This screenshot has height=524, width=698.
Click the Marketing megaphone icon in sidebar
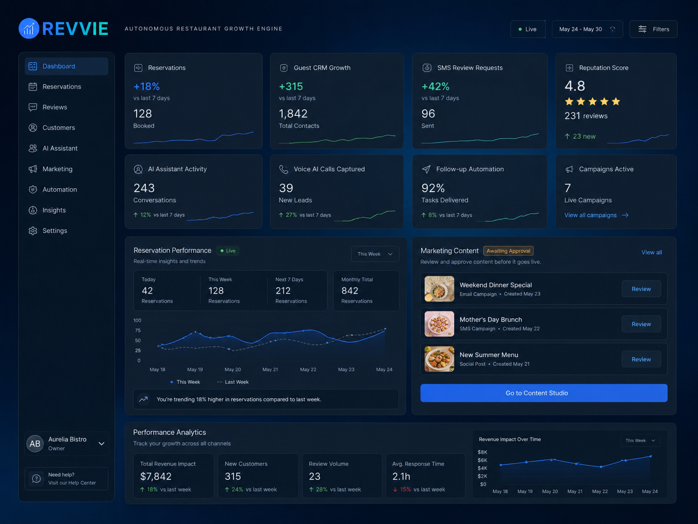point(33,169)
